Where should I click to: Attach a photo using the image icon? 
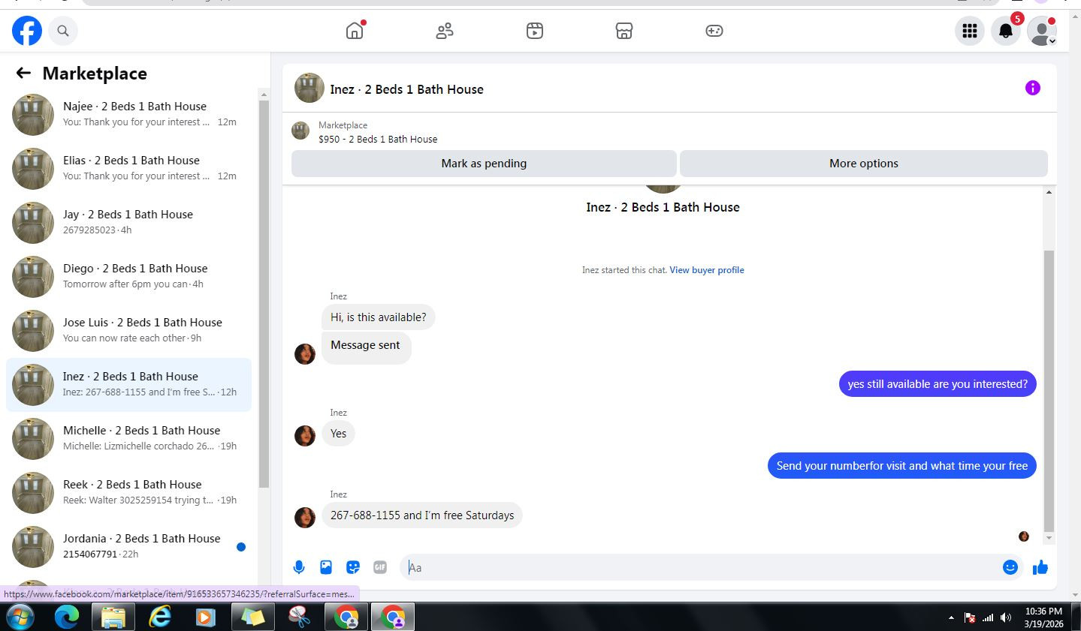(326, 567)
